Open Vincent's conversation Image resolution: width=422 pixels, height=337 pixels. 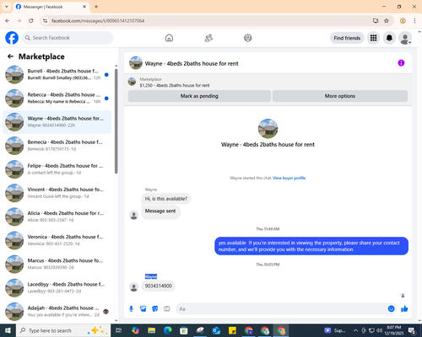57,193
